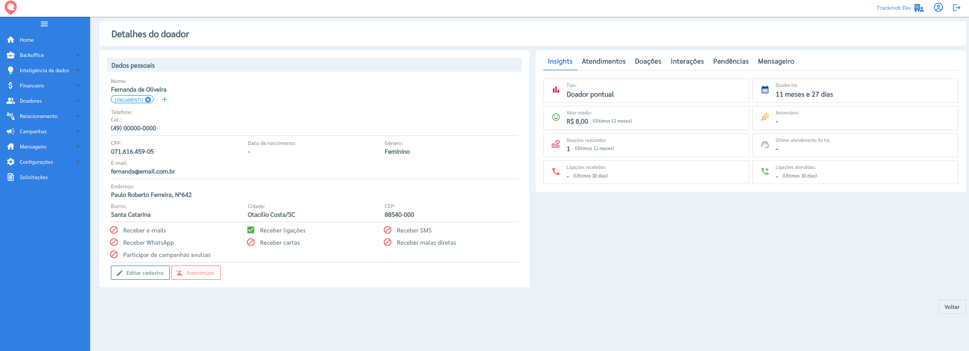Viewport: 969px width, 351px height.
Task: Select the Insights tab
Action: [x=560, y=61]
